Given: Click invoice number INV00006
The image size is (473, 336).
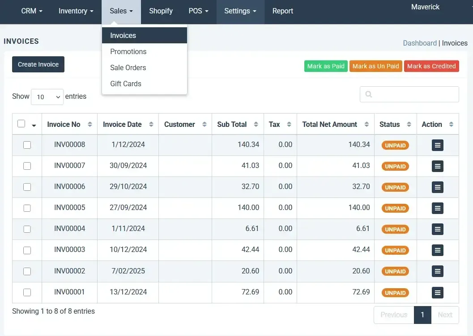Looking at the screenshot, I should click(70, 187).
